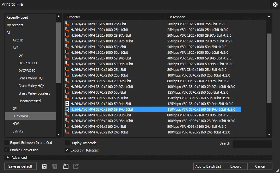Turn on Display Timecode checkbox
Screen dimensions: 280x173
67,143
